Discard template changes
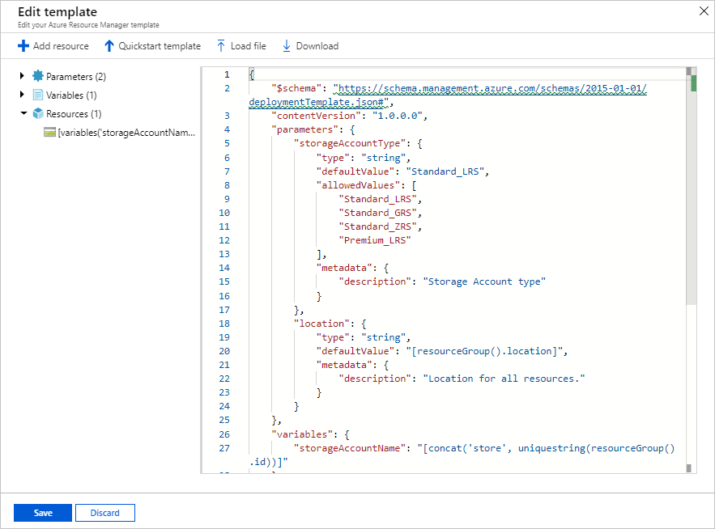Viewport: 715px width, 529px height. pyautogui.click(x=104, y=512)
